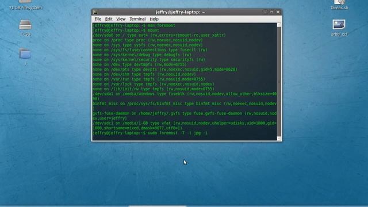Open the 71 GB Filesystem desktop icon

[x=25, y=5]
